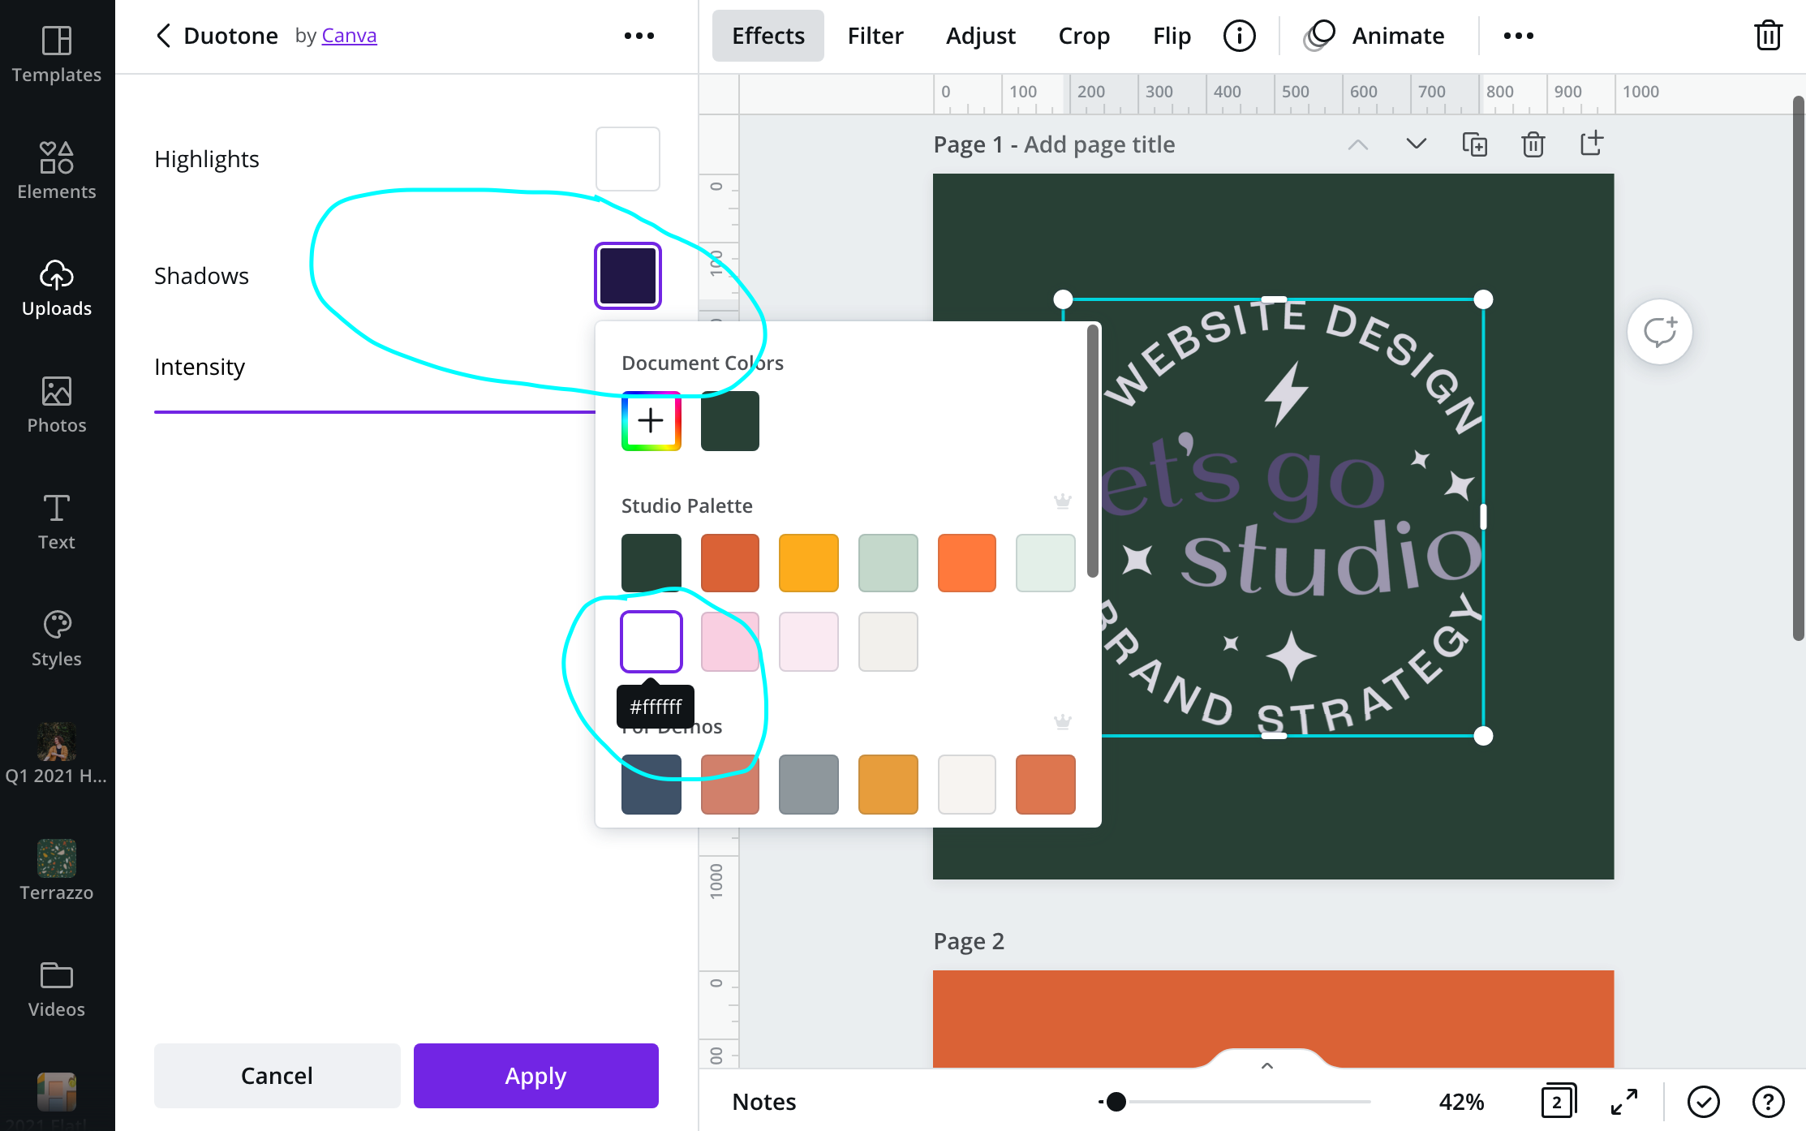Delete element with top-right trash icon

tap(1768, 36)
